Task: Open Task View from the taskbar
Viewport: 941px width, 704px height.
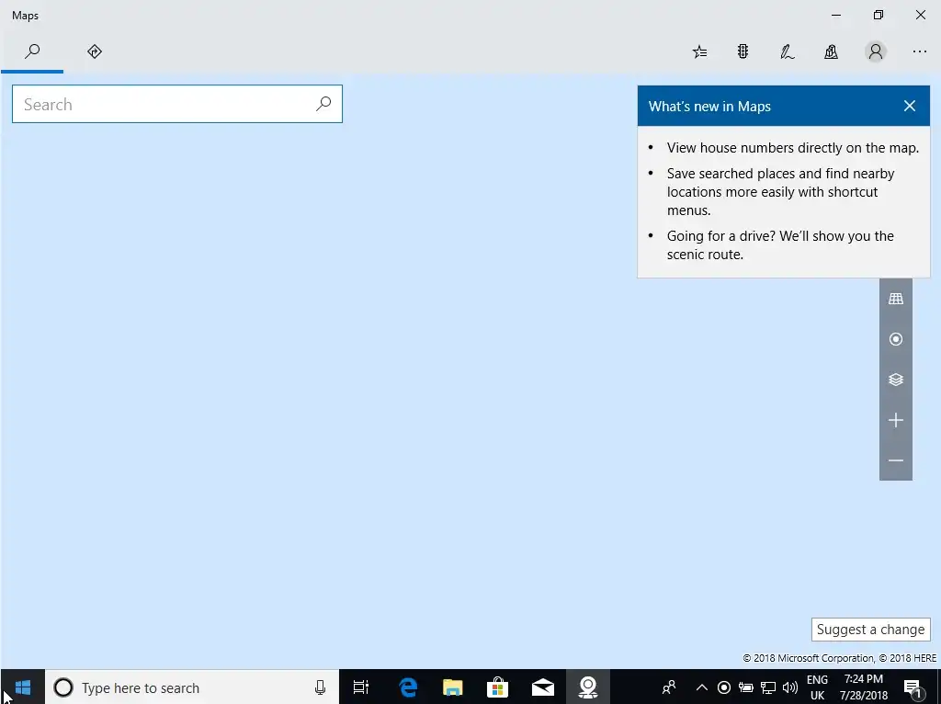Action: click(x=360, y=687)
